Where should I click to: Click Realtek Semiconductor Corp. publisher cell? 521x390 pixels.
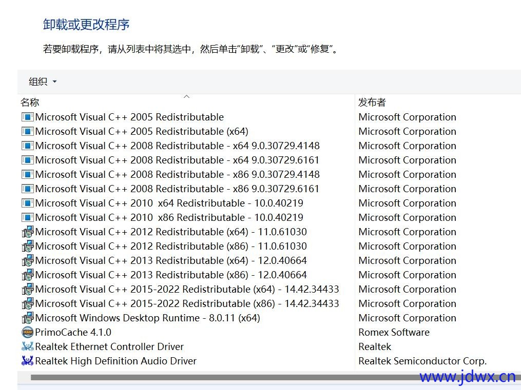(422, 361)
